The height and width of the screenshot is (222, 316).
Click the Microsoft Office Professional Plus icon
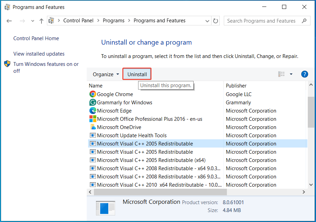[x=92, y=119]
